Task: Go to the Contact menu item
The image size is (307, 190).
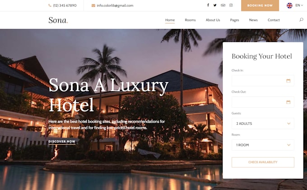Action: click(274, 20)
